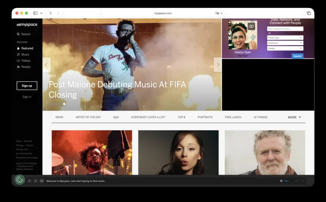Show the previous hero slide arrow
This screenshot has height=202, width=326.
(47, 65)
